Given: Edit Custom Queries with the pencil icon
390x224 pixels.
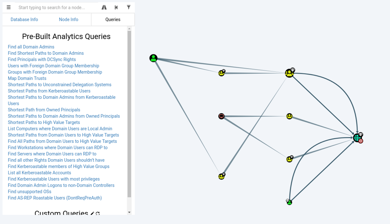Looking at the screenshot, I should [92, 213].
